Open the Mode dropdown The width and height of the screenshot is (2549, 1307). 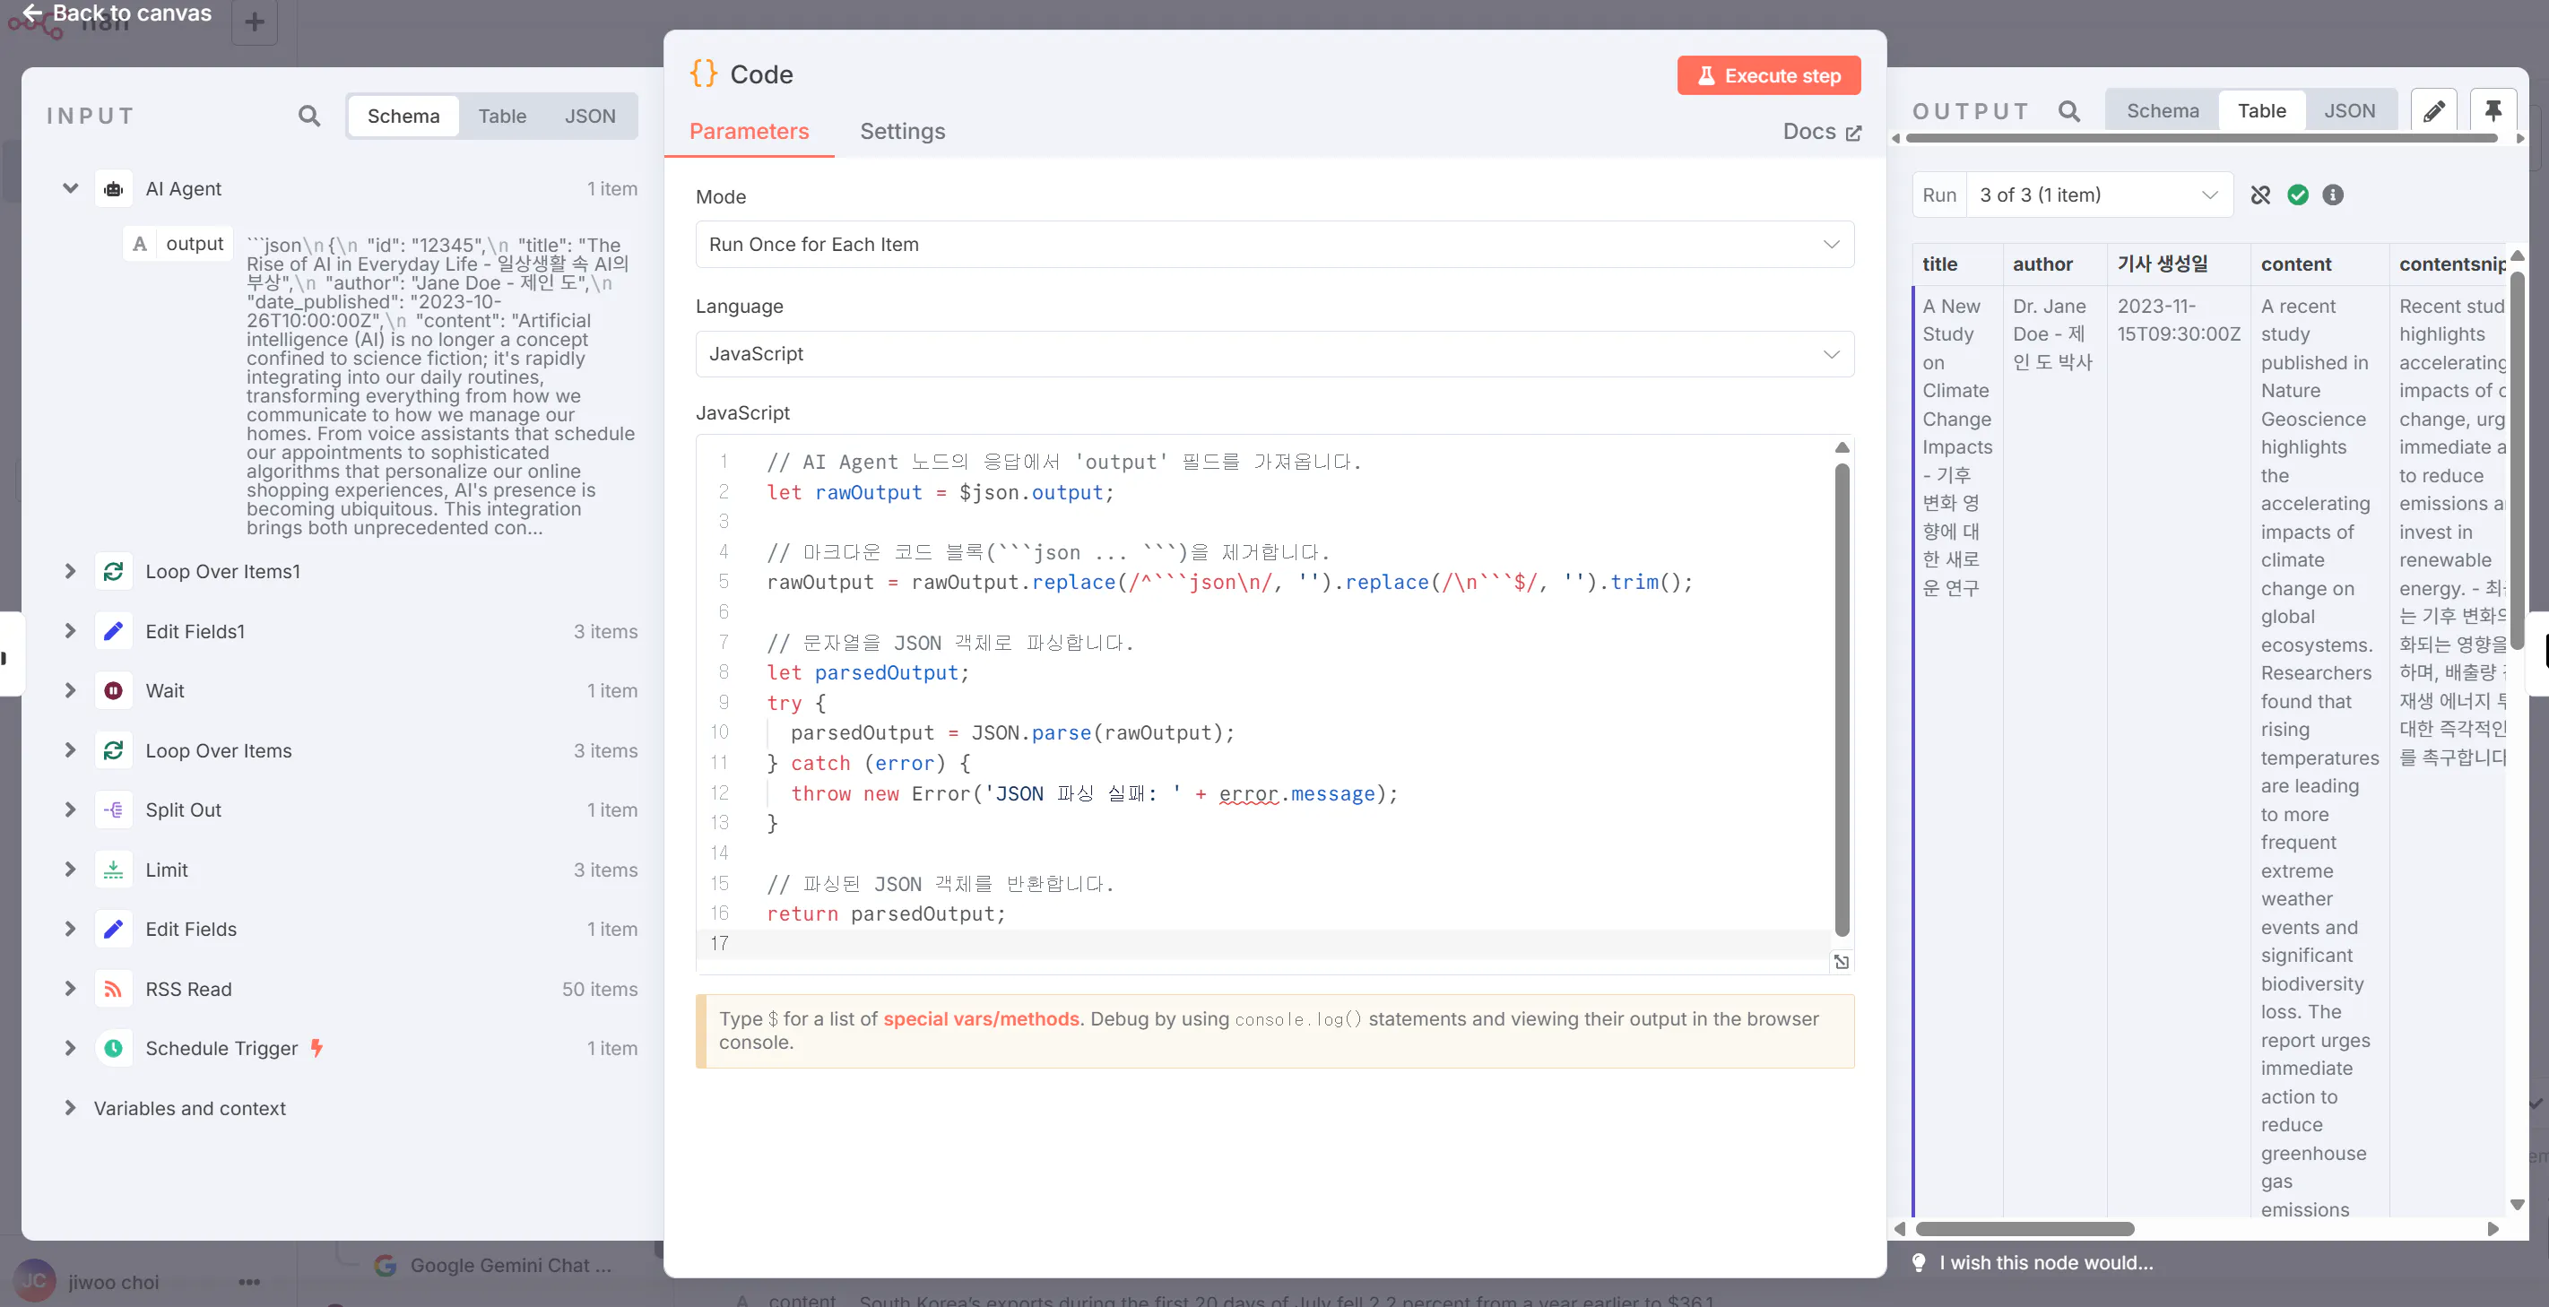coord(1275,245)
